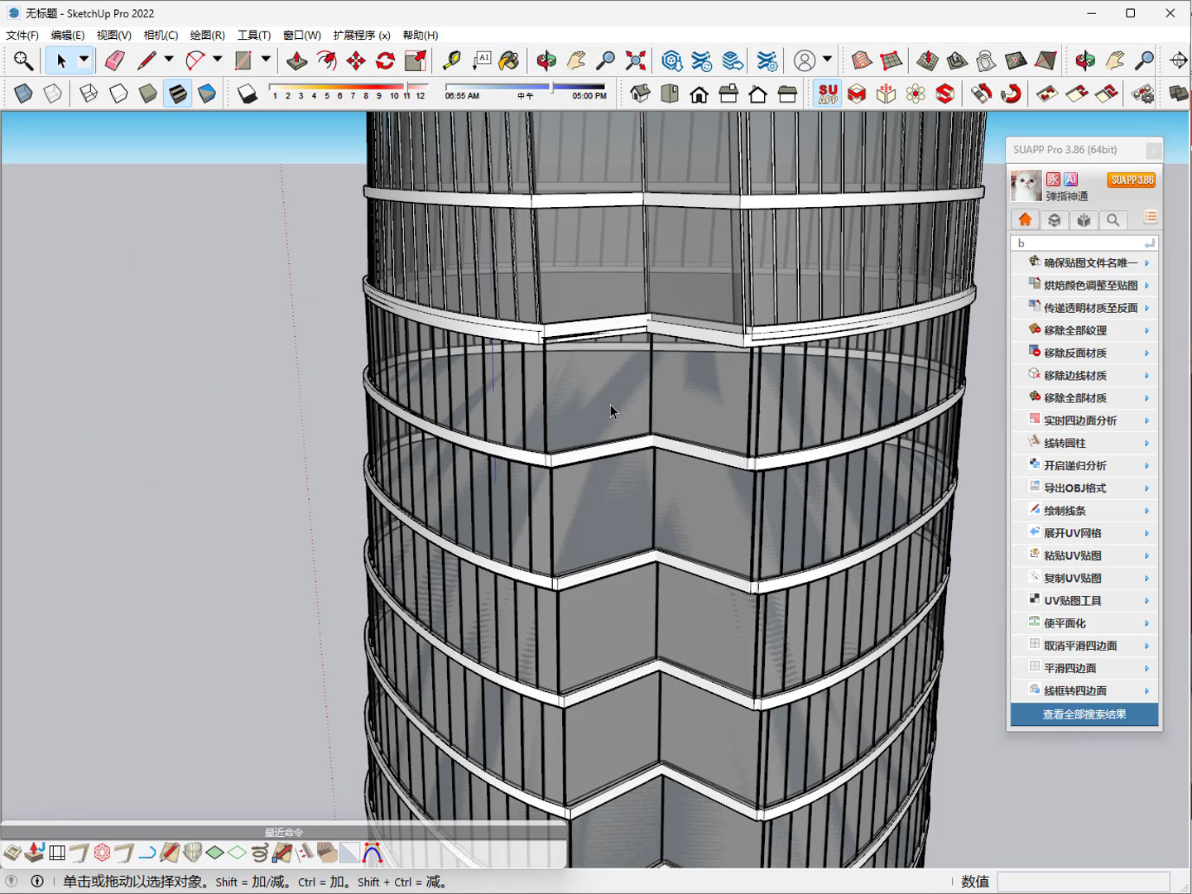
Task: Select the Rotate tool
Action: tap(386, 60)
